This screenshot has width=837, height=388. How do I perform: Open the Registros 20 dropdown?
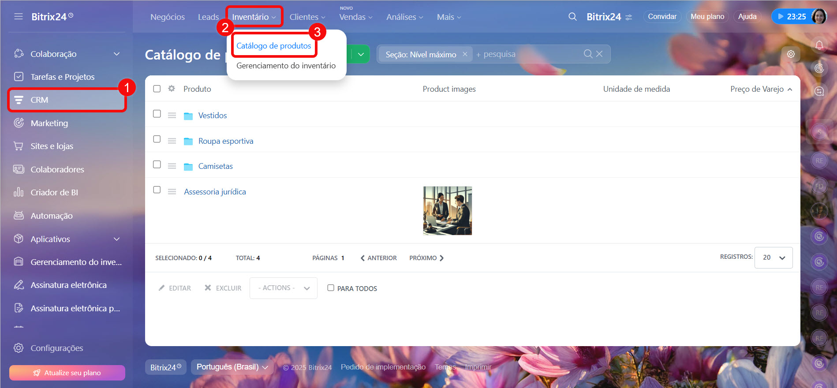[773, 257]
